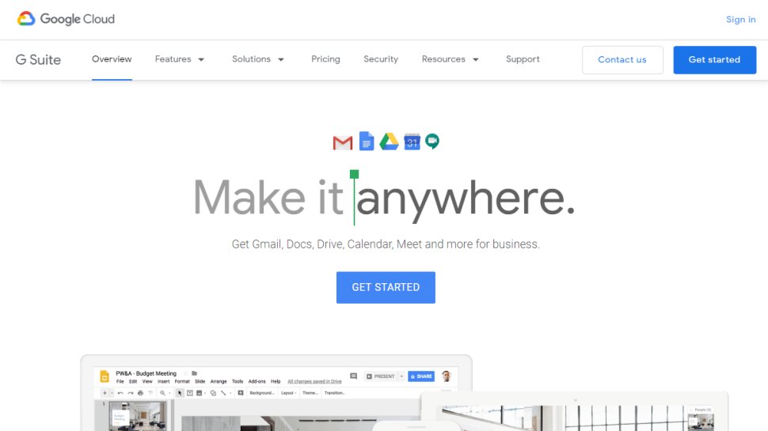Image resolution: width=768 pixels, height=431 pixels.
Task: Click the large GET STARTED hero button
Action: point(386,287)
